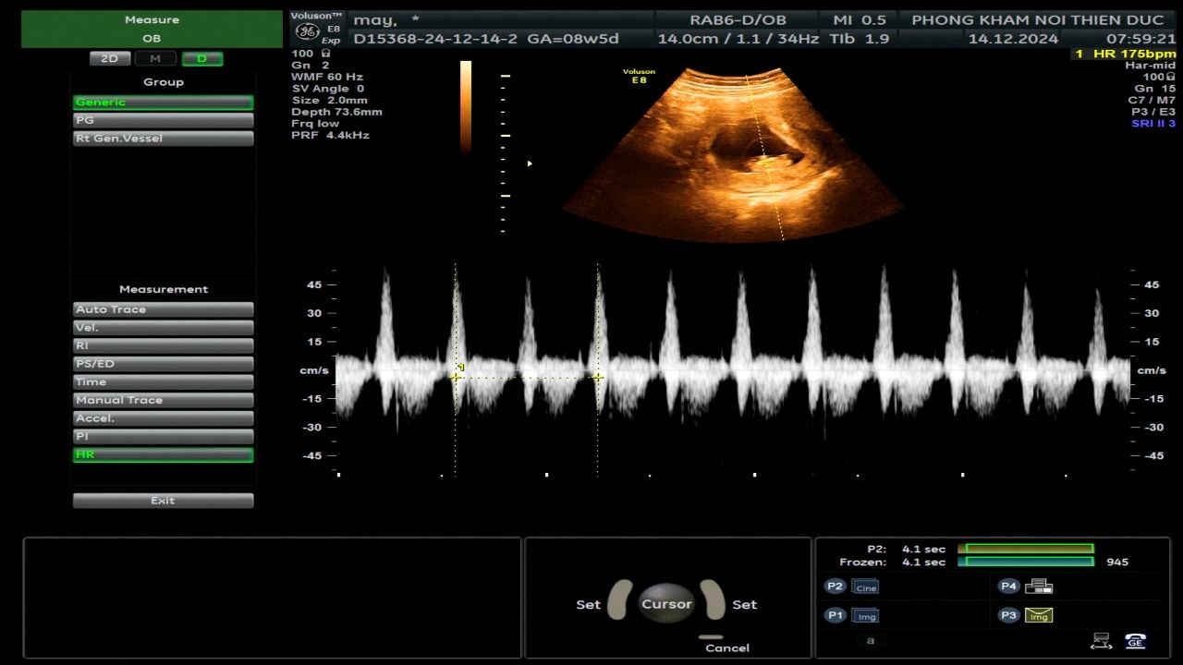This screenshot has width=1183, height=665.
Task: Toggle the D Doppler mode button
Action: (x=201, y=59)
